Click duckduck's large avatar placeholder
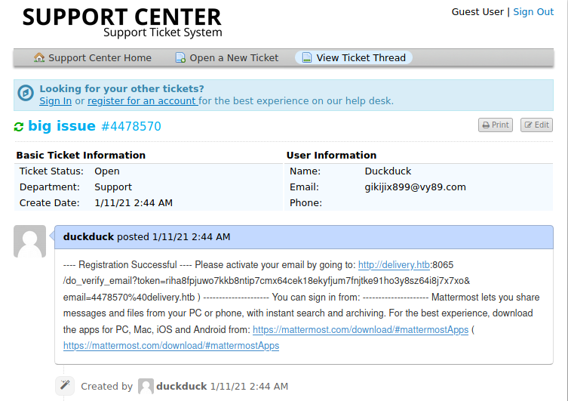This screenshot has width=568, height=401. (x=30, y=242)
